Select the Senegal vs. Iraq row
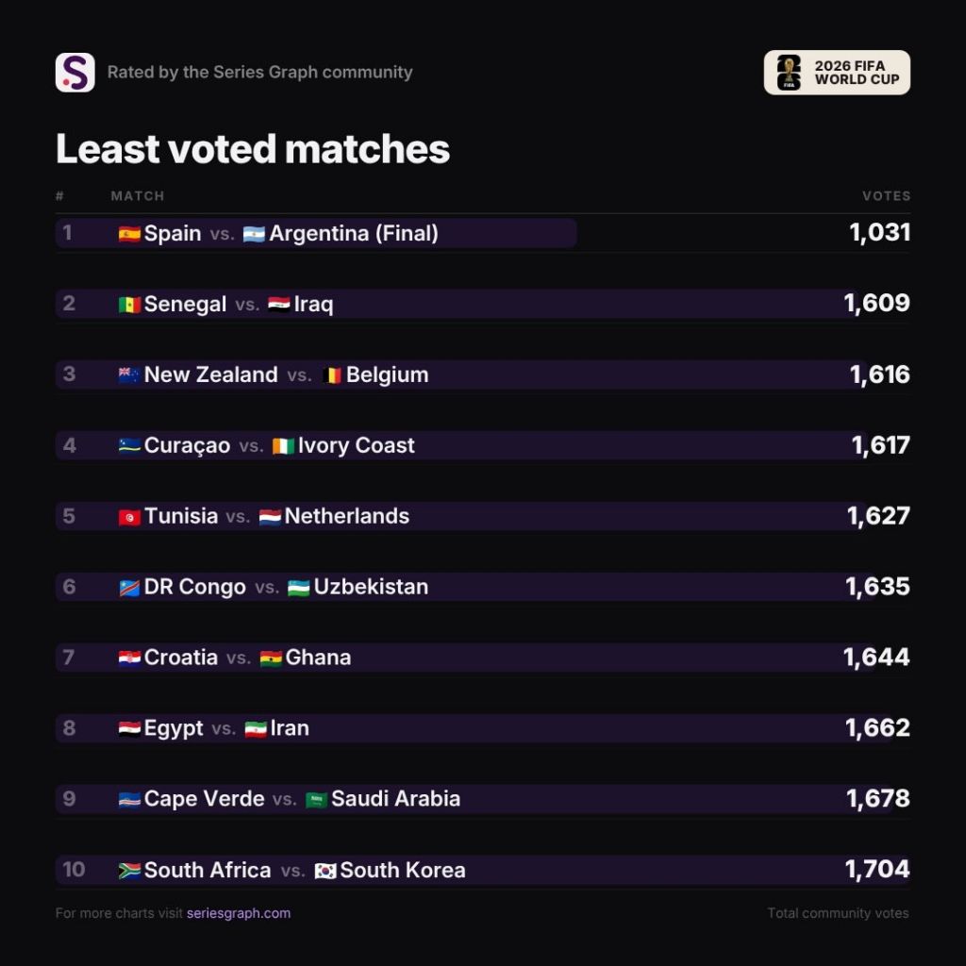This screenshot has height=966, width=966. [x=483, y=304]
